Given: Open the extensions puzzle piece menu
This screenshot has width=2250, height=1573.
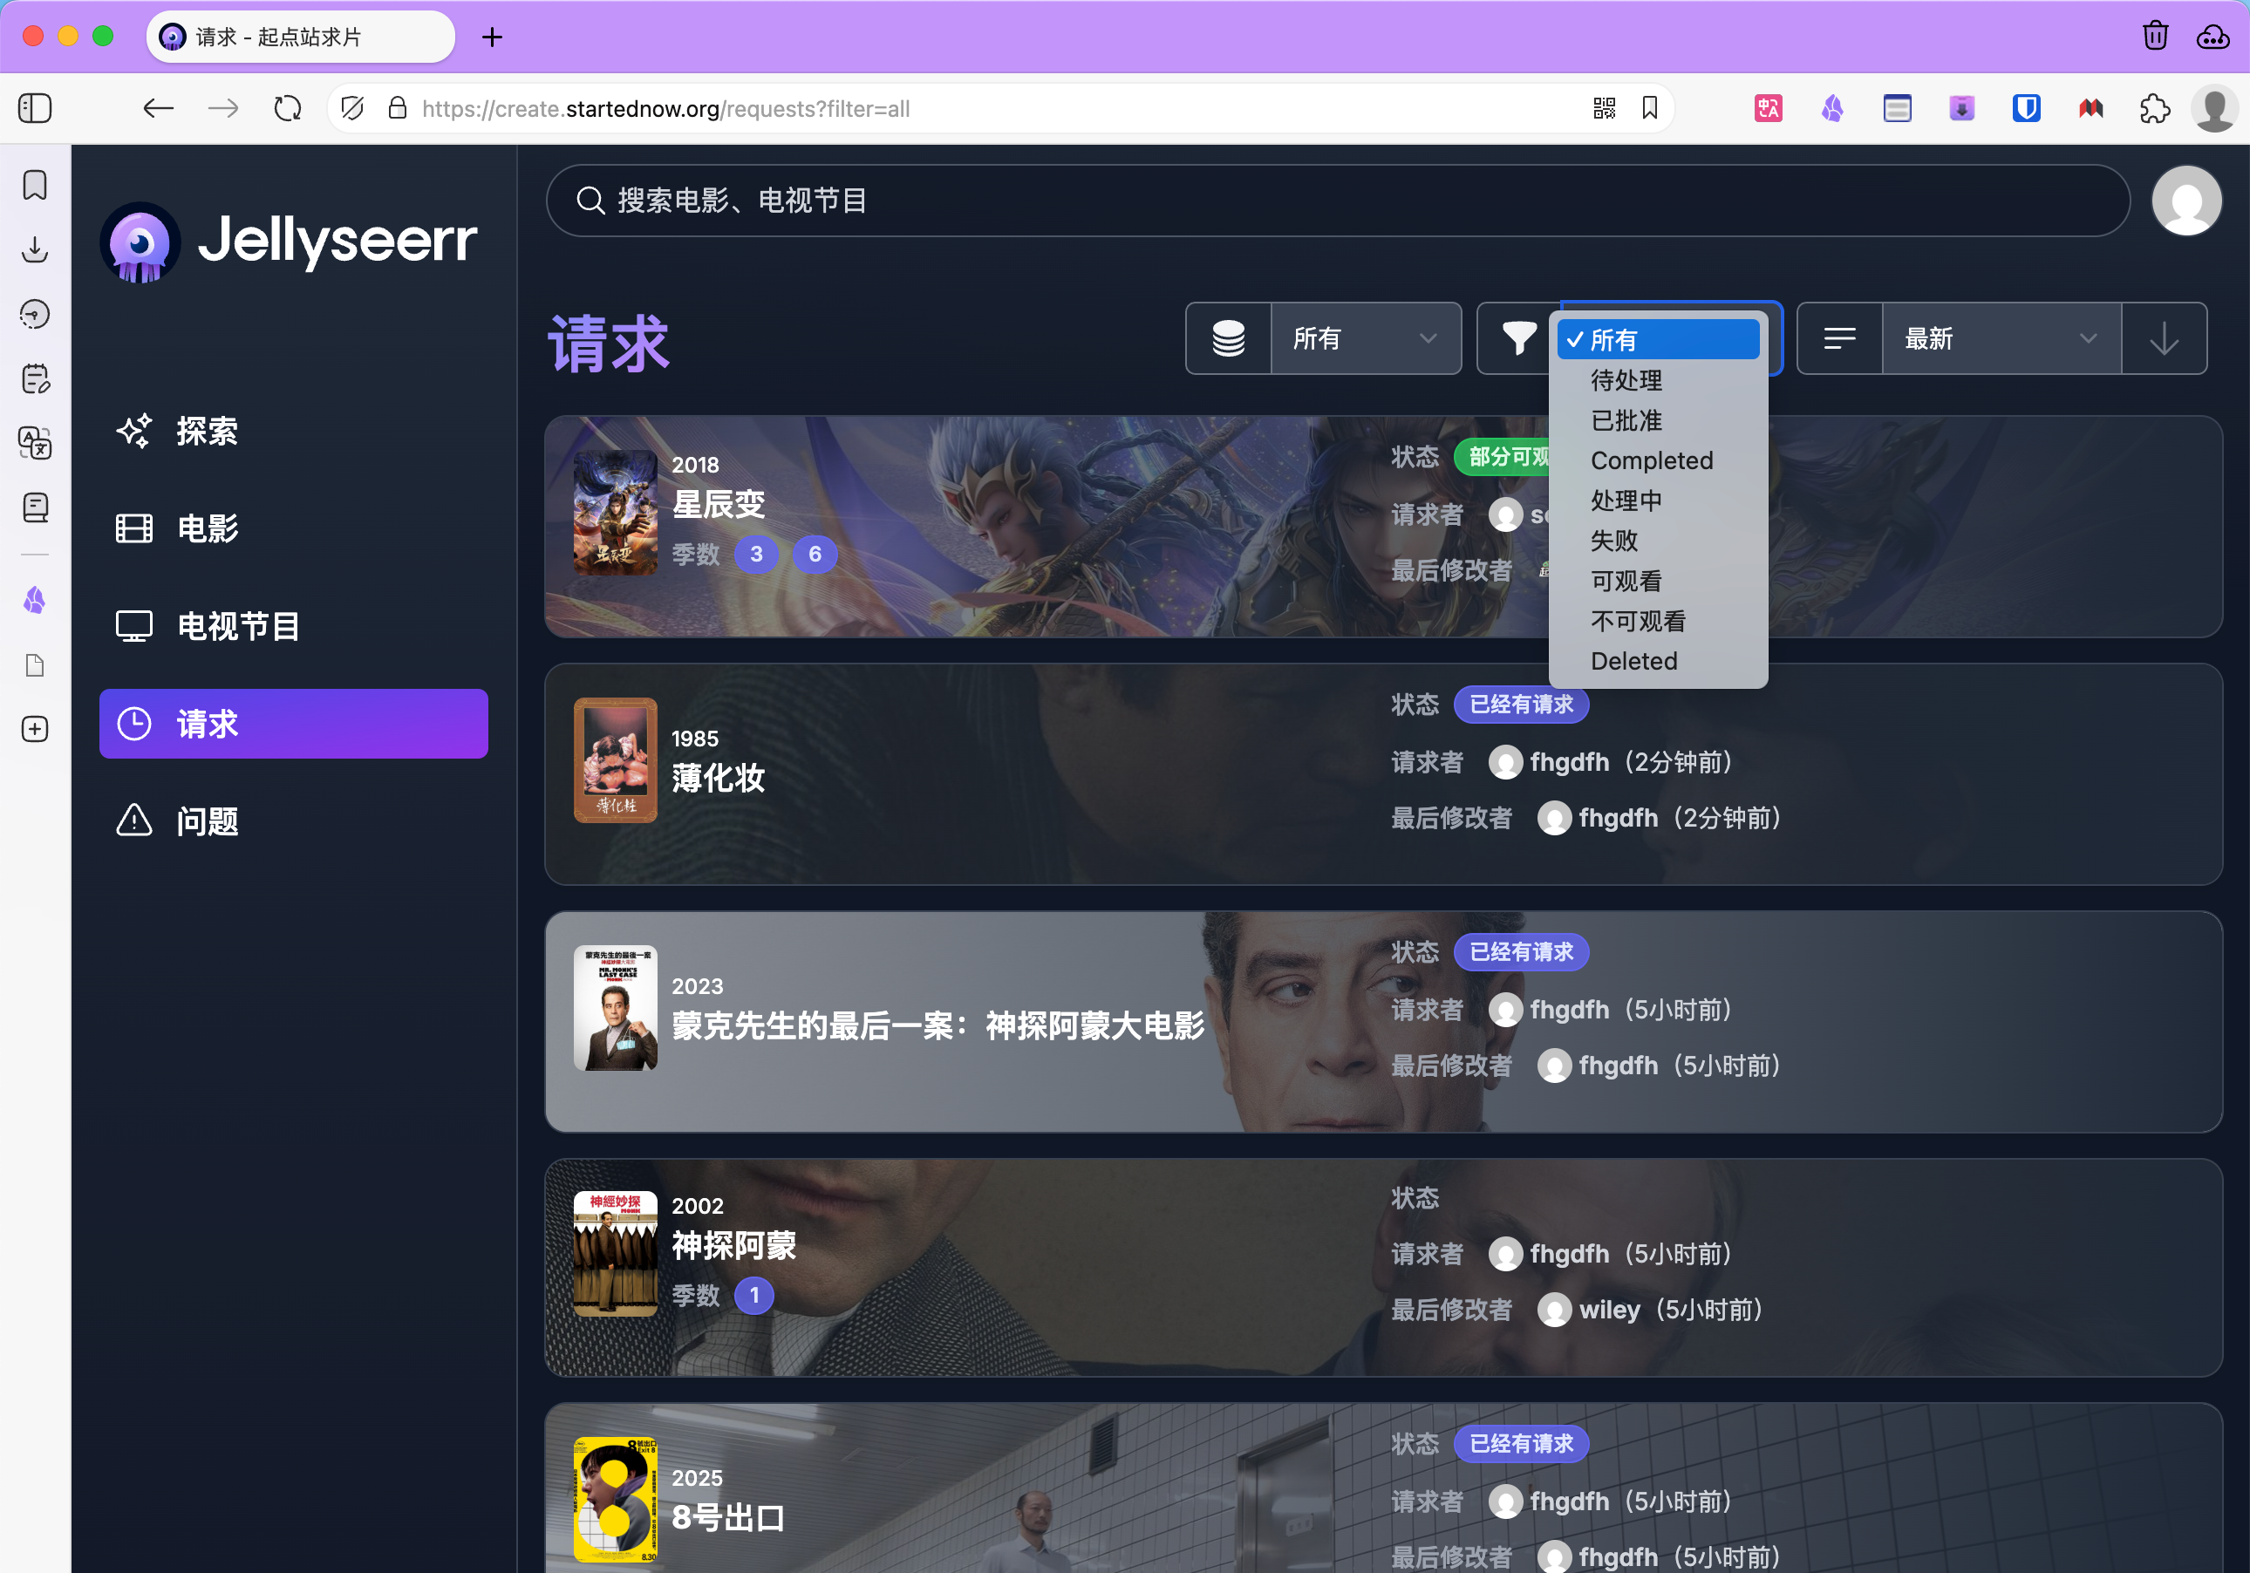Looking at the screenshot, I should tap(2155, 108).
